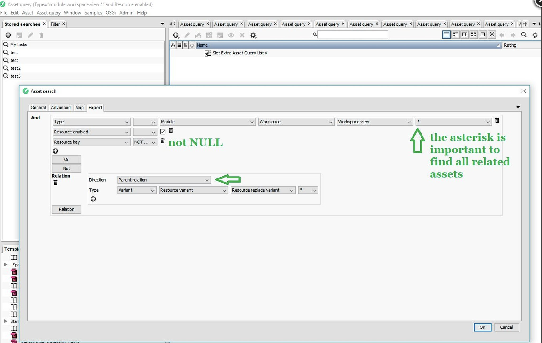
Task: Expand the NOT operator dropdown for Resource key
Action: pyautogui.click(x=145, y=142)
